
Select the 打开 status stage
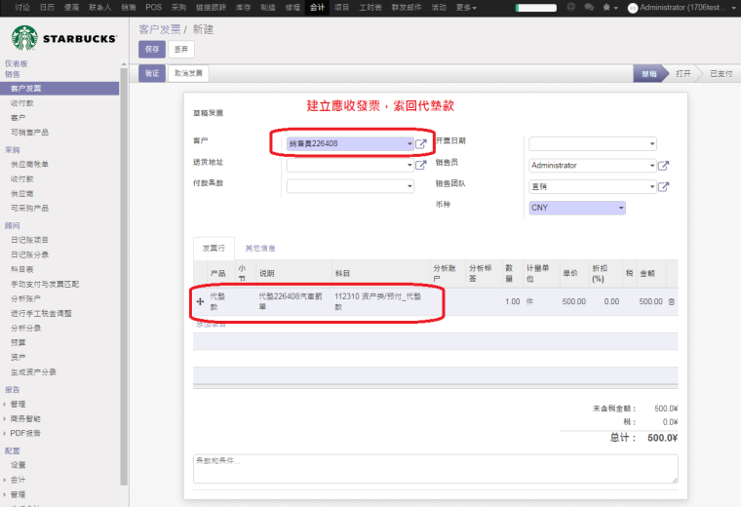pos(682,74)
